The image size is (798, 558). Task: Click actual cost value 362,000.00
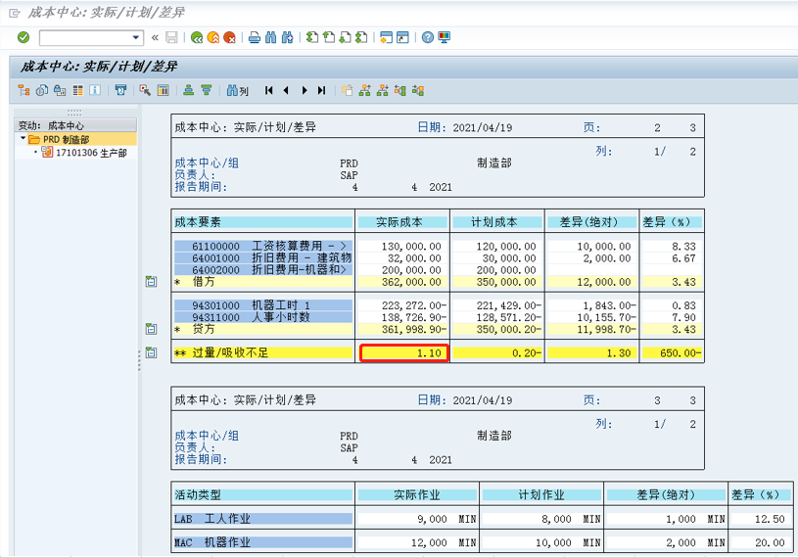pos(411,282)
